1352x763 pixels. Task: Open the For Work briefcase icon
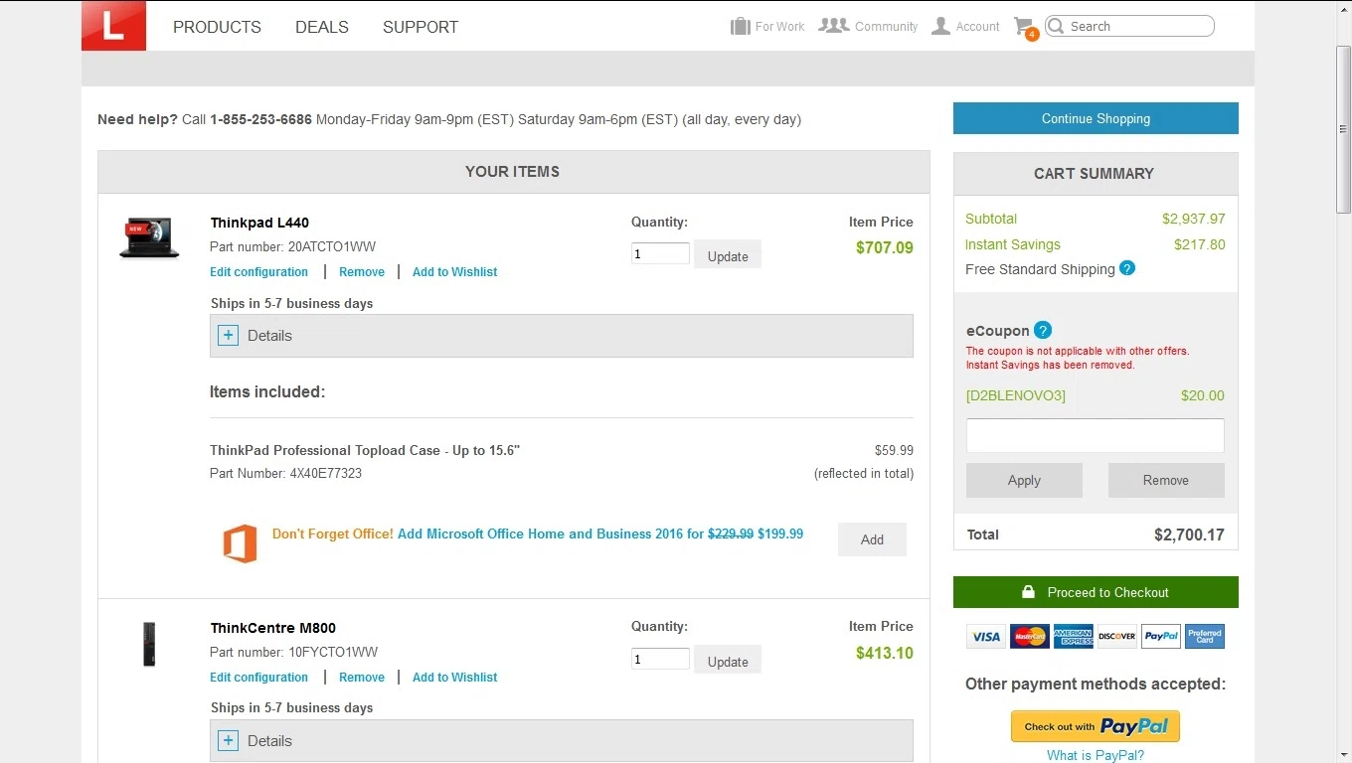tap(740, 26)
